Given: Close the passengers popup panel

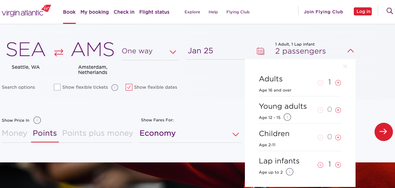Looking at the screenshot, I should pyautogui.click(x=345, y=66).
